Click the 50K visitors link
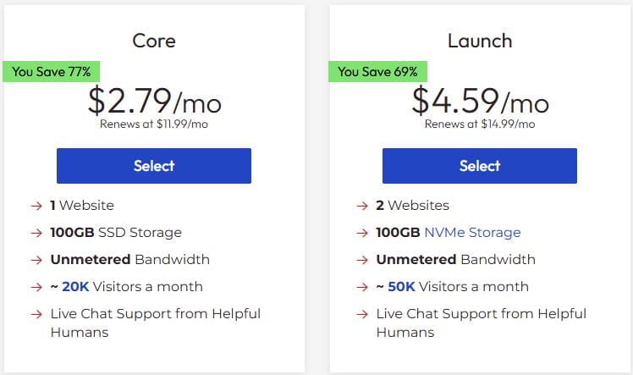 tap(401, 286)
